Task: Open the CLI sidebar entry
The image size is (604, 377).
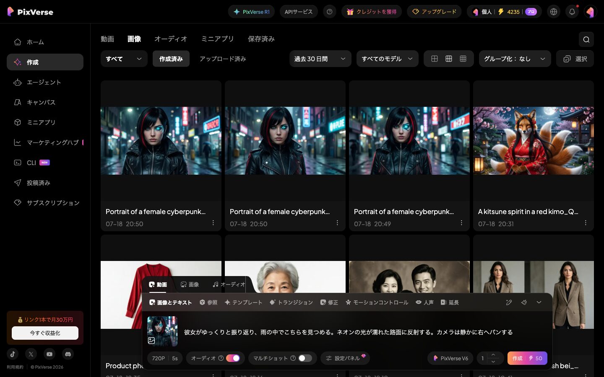Action: click(45, 163)
